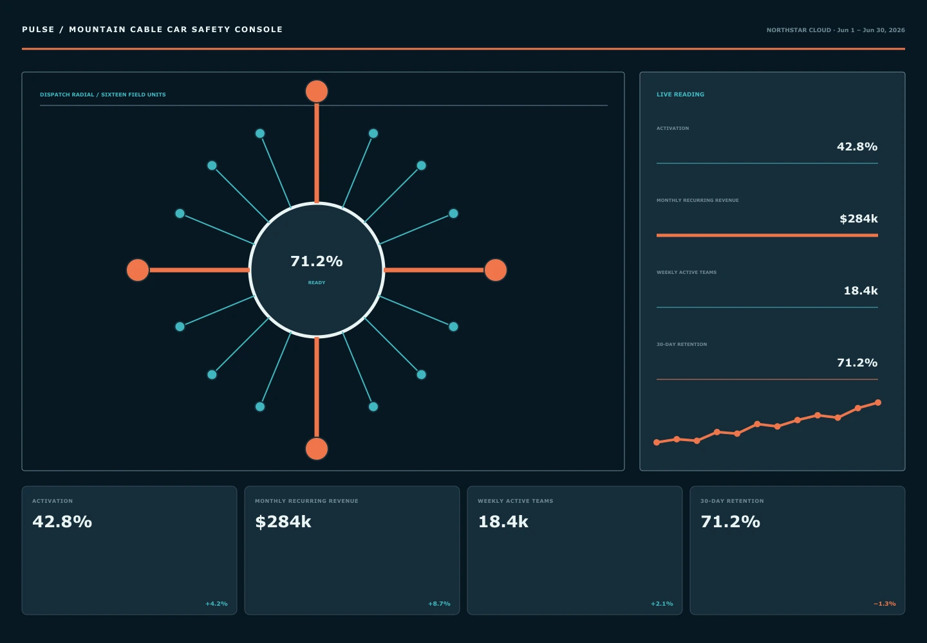Select the 18.4k value in Live Reading
The width and height of the screenshot is (927, 643).
tap(861, 291)
